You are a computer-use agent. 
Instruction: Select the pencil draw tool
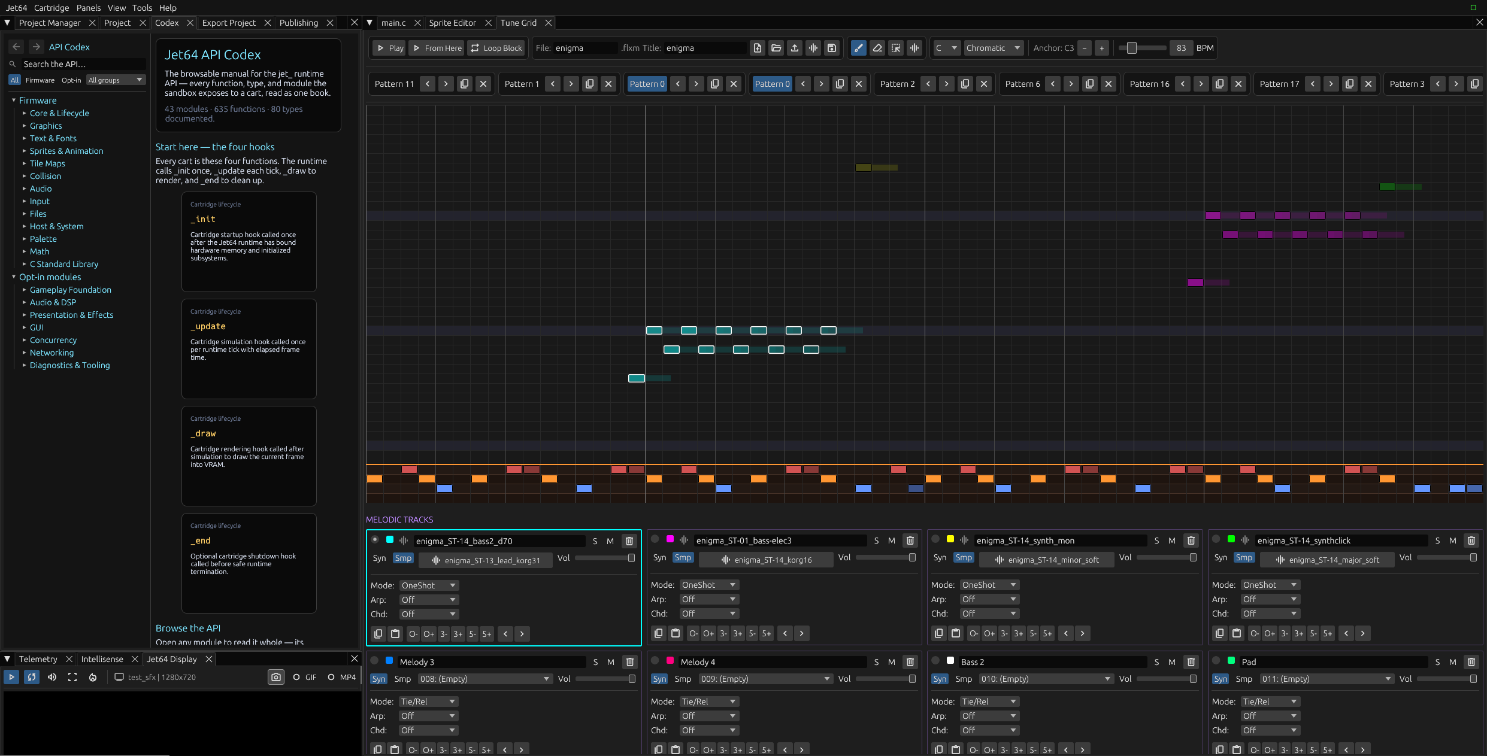pyautogui.click(x=858, y=48)
